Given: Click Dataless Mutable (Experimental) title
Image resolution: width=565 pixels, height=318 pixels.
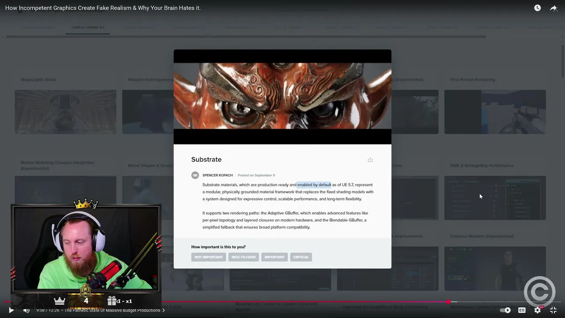Looking at the screenshot, I should point(482,236).
